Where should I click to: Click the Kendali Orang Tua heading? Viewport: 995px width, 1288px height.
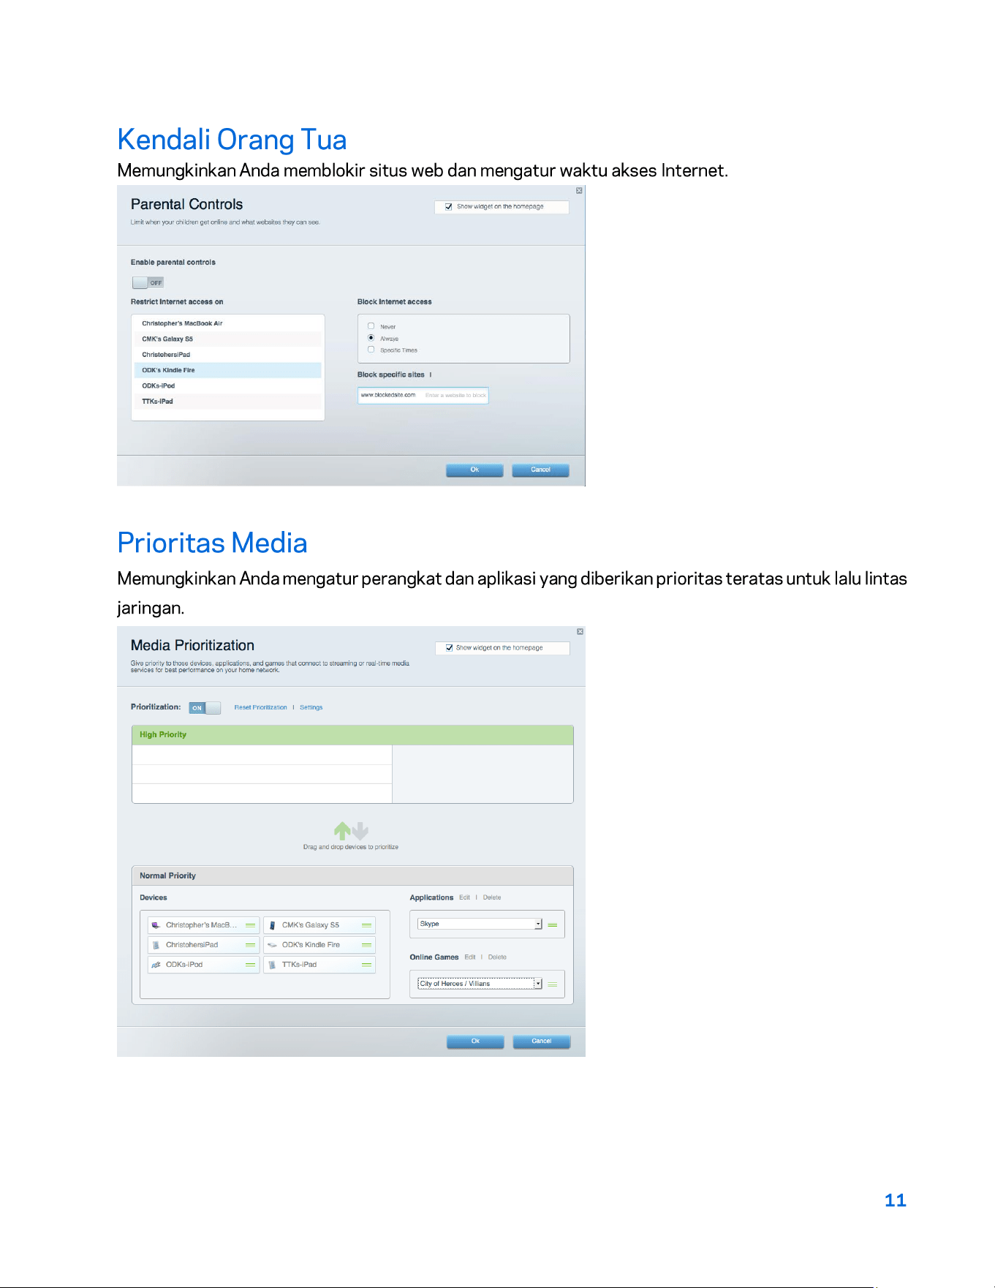pos(232,140)
